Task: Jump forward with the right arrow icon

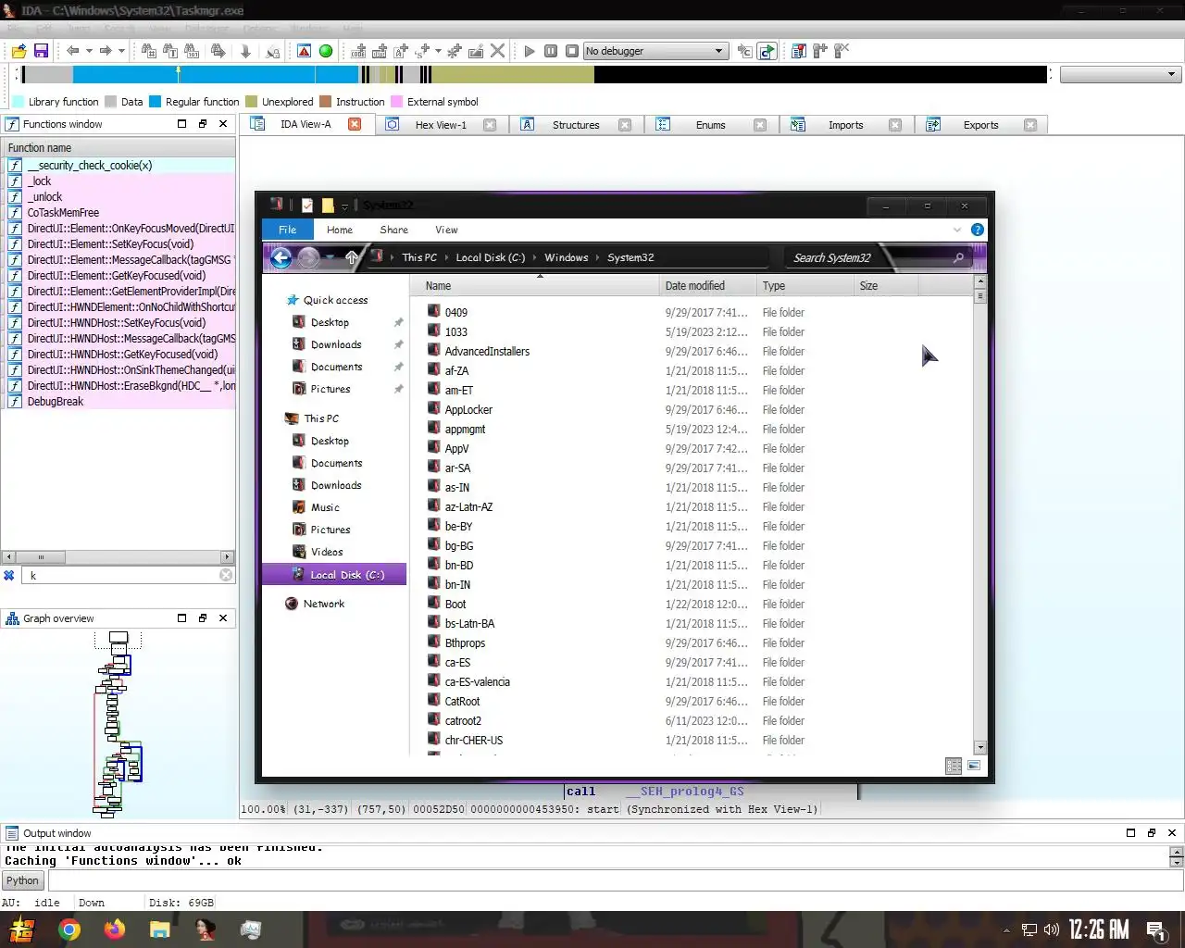Action: coord(105,51)
